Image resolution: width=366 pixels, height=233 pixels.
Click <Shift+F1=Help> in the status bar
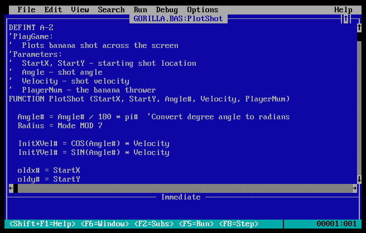click(42, 224)
